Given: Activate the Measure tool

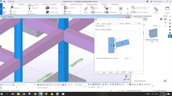Looking at the screenshot, I should pyautogui.click(x=86, y=10).
